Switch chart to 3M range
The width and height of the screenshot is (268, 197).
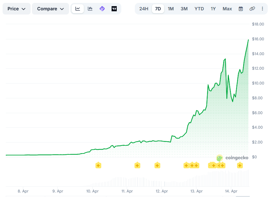tap(184, 9)
